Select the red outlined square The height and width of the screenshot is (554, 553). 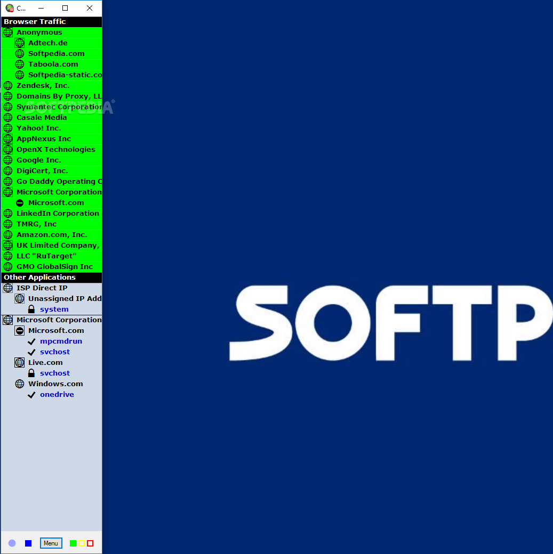pos(90,543)
